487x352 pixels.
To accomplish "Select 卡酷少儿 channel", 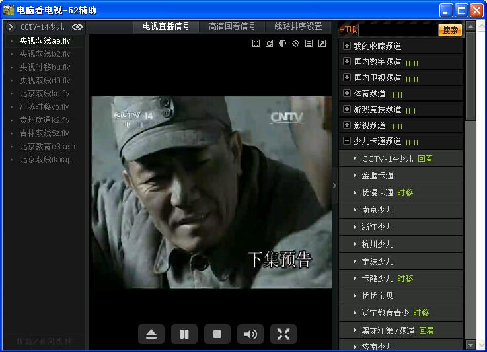I will pyautogui.click(x=377, y=279).
